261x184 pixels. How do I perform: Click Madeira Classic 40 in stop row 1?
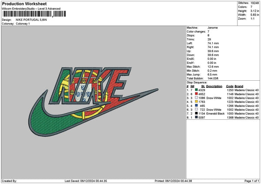pos(247,90)
